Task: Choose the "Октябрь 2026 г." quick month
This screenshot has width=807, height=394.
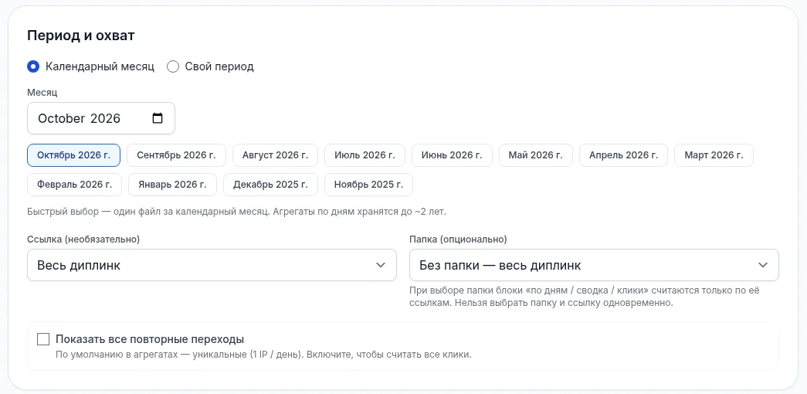Action: coord(73,155)
